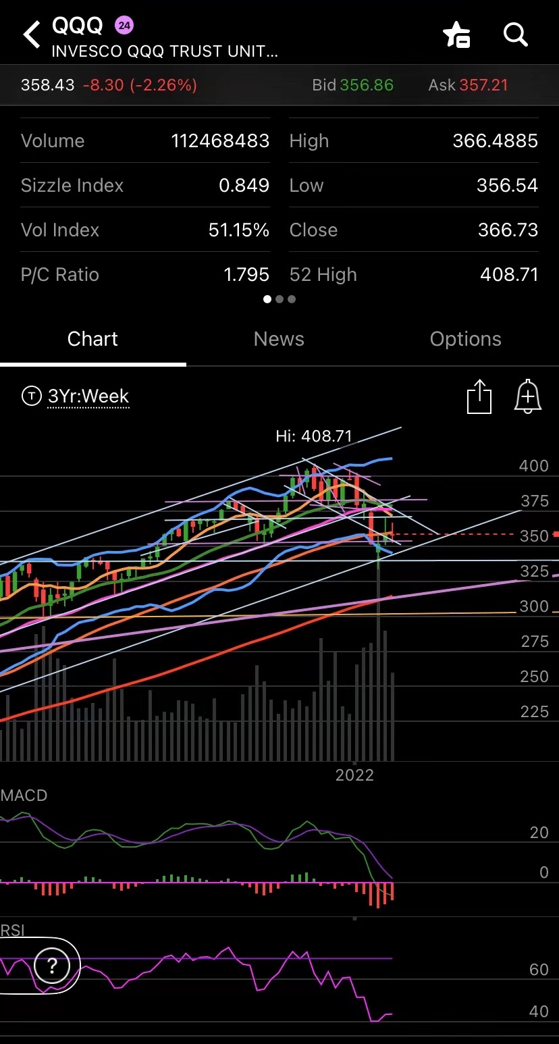Open the watchlist star icon
Screen dimensions: 559x1044
pos(456,34)
